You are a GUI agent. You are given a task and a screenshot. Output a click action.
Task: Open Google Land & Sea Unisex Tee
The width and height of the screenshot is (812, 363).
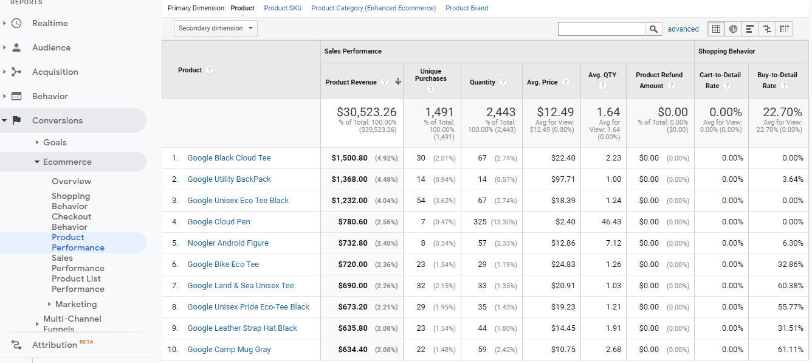pyautogui.click(x=241, y=286)
